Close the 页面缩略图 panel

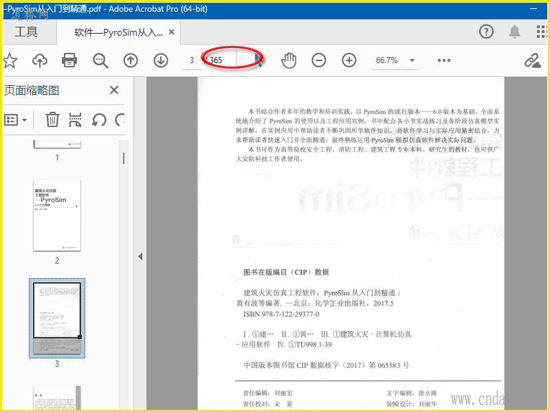click(x=114, y=90)
